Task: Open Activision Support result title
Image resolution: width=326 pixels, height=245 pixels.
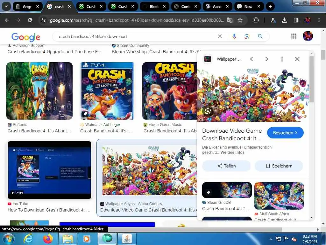Action: [55, 52]
